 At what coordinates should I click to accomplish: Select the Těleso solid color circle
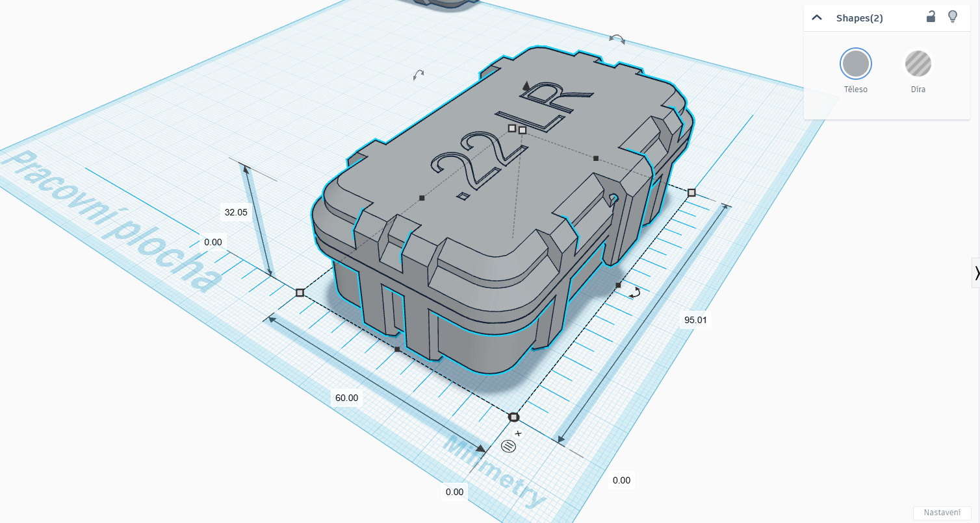[x=855, y=64]
